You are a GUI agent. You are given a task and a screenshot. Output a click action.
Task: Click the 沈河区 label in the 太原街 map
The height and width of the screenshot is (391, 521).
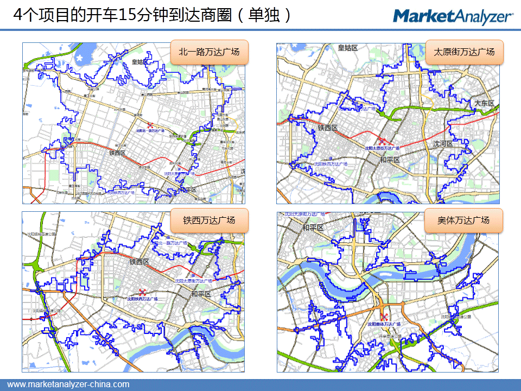pyautogui.click(x=442, y=144)
